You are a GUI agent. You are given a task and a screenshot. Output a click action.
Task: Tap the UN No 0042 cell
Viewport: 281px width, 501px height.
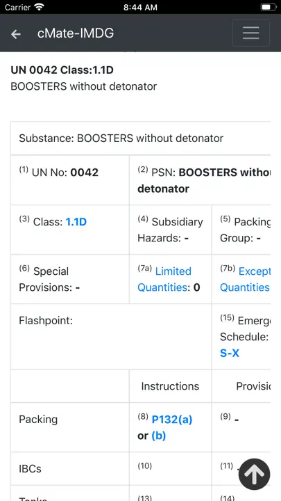pos(70,180)
